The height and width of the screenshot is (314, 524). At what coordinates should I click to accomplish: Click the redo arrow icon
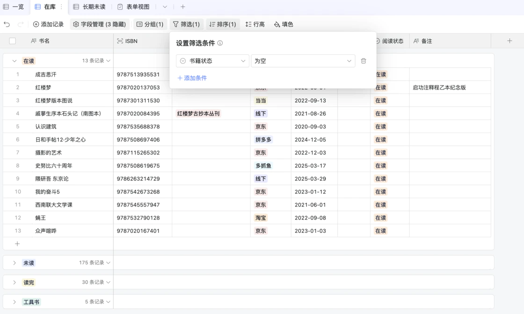[21, 24]
